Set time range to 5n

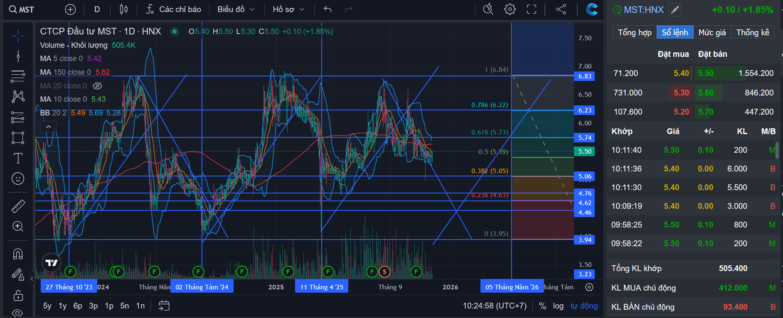[x=125, y=306]
